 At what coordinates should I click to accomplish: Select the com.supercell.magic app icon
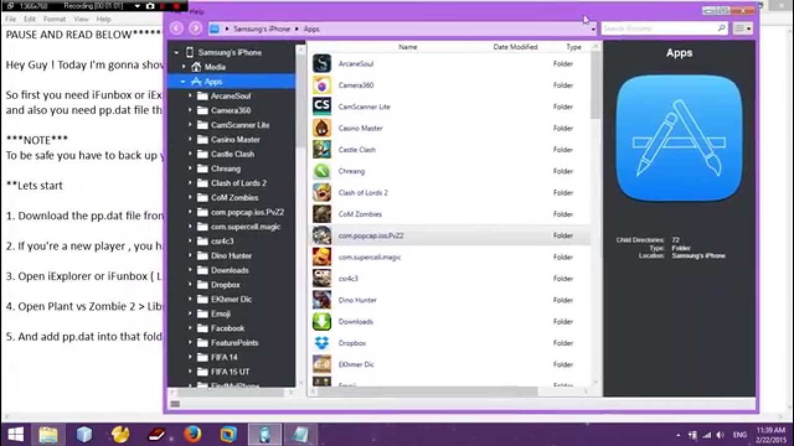pos(322,256)
